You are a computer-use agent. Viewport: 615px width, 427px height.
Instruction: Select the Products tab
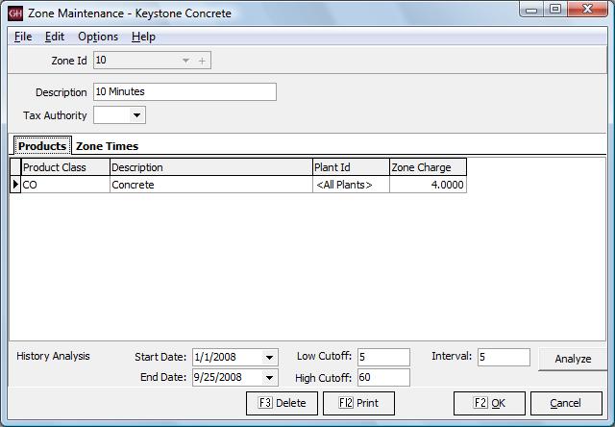coord(41,146)
